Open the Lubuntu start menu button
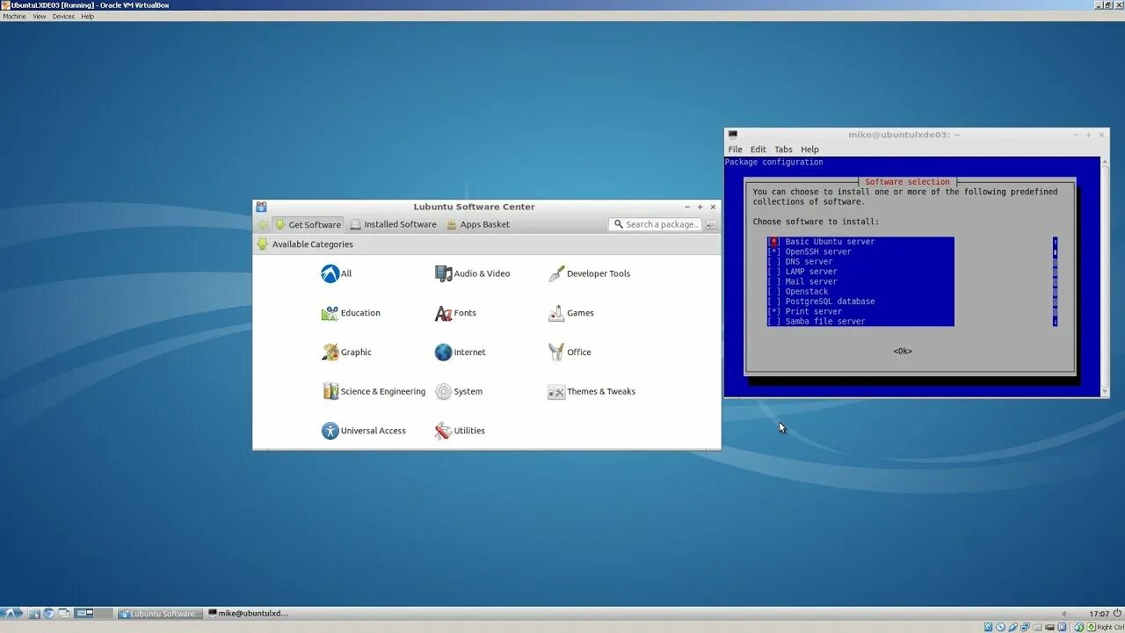The width and height of the screenshot is (1125, 633). pos(10,614)
